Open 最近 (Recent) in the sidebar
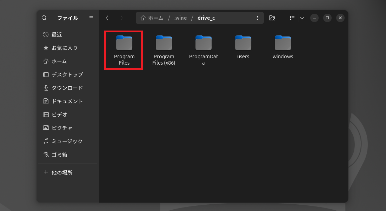The width and height of the screenshot is (386, 211). click(56, 34)
